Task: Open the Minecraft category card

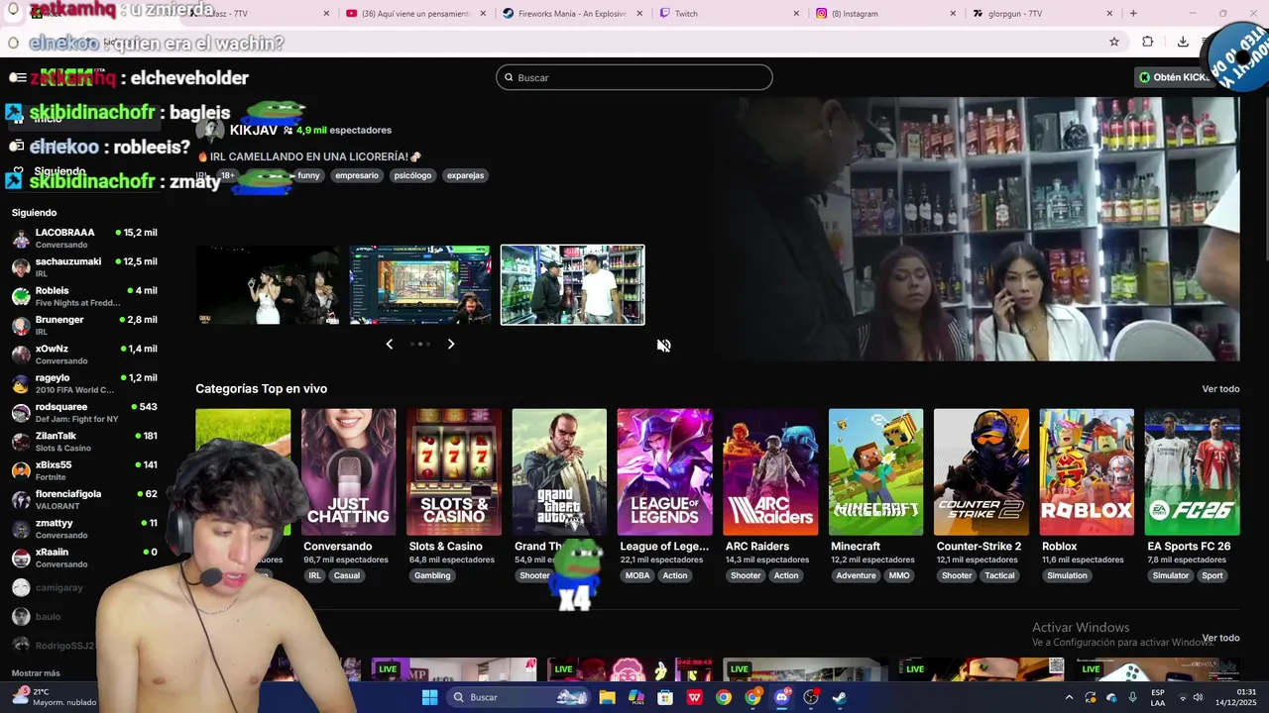Action: 875,471
